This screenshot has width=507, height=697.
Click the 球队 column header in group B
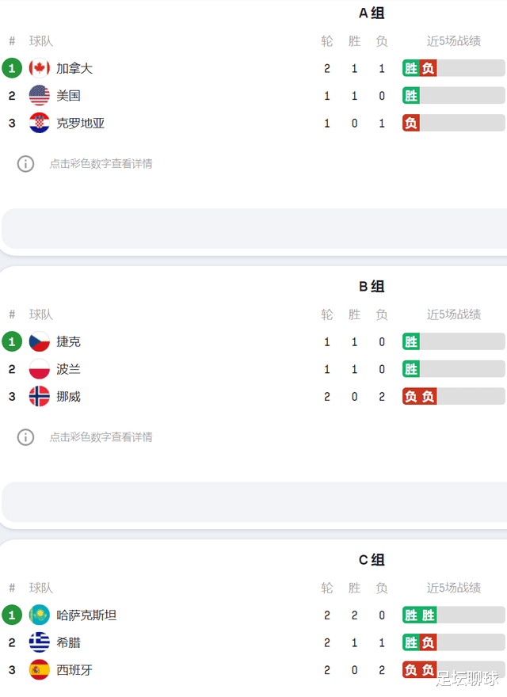[x=41, y=314]
